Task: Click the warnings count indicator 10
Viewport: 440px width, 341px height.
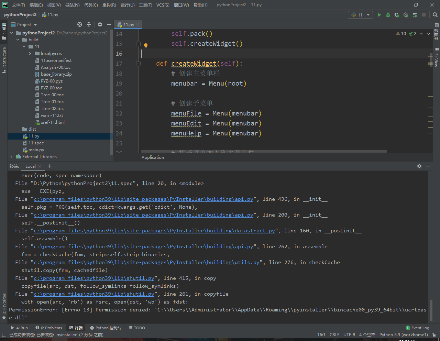Action: click(401, 34)
